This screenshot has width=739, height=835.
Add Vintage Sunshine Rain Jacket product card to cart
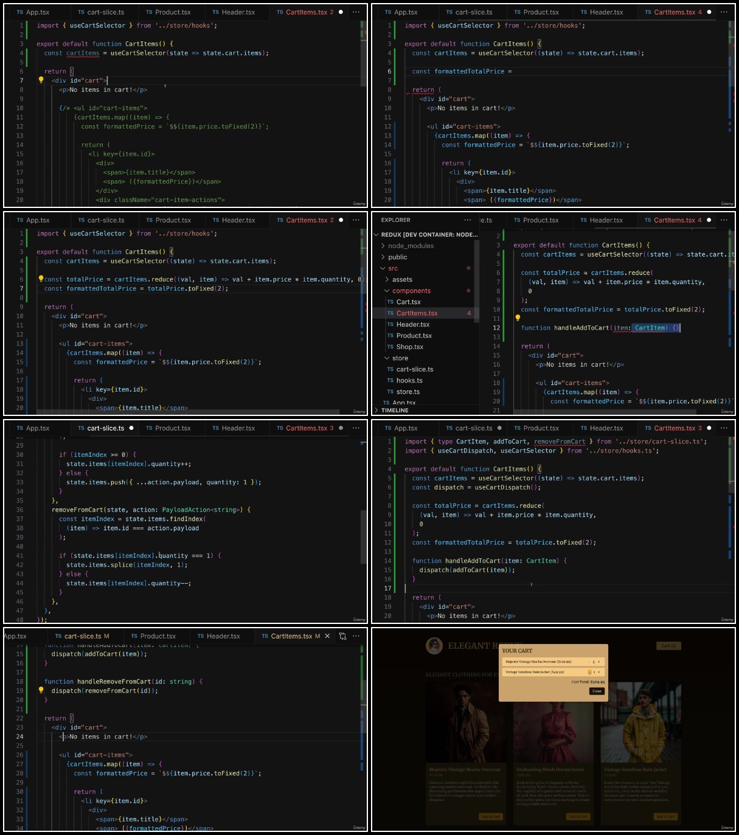pos(666,817)
